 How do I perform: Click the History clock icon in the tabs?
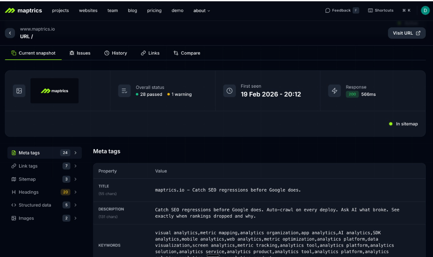(x=107, y=53)
